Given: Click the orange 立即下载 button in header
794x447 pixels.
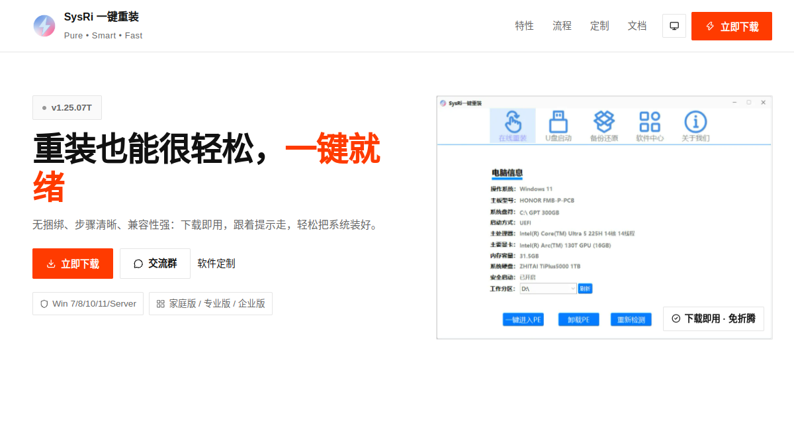Looking at the screenshot, I should point(732,26).
